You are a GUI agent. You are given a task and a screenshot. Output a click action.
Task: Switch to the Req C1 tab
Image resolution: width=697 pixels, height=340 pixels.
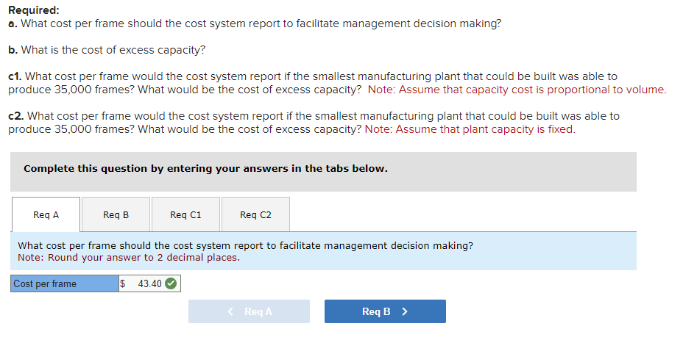pos(185,214)
